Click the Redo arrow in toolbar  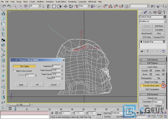click(x=9, y=6)
